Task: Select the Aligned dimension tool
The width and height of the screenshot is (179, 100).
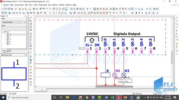Action: coord(31,70)
